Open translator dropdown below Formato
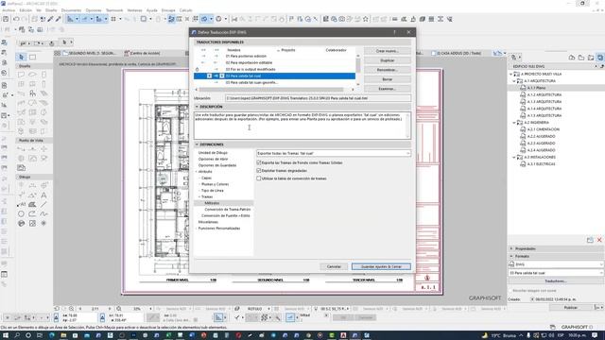605x340 pixels. point(556,273)
